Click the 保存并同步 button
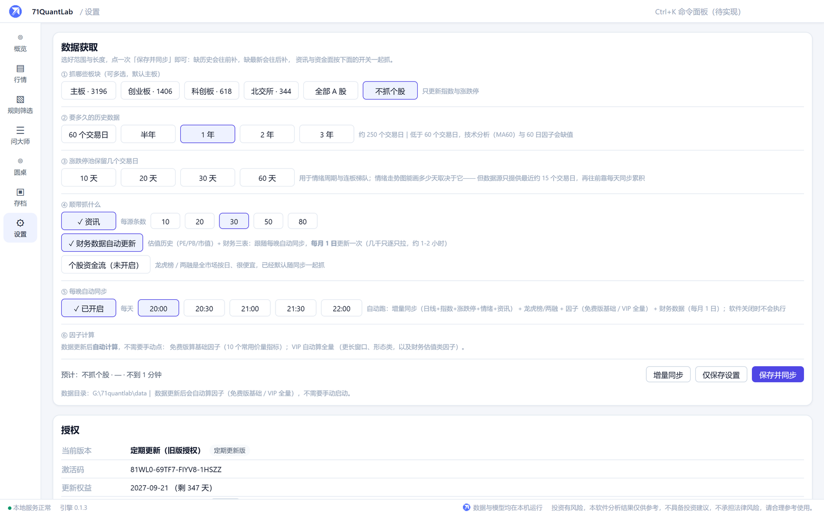The image size is (824, 515). click(x=778, y=374)
